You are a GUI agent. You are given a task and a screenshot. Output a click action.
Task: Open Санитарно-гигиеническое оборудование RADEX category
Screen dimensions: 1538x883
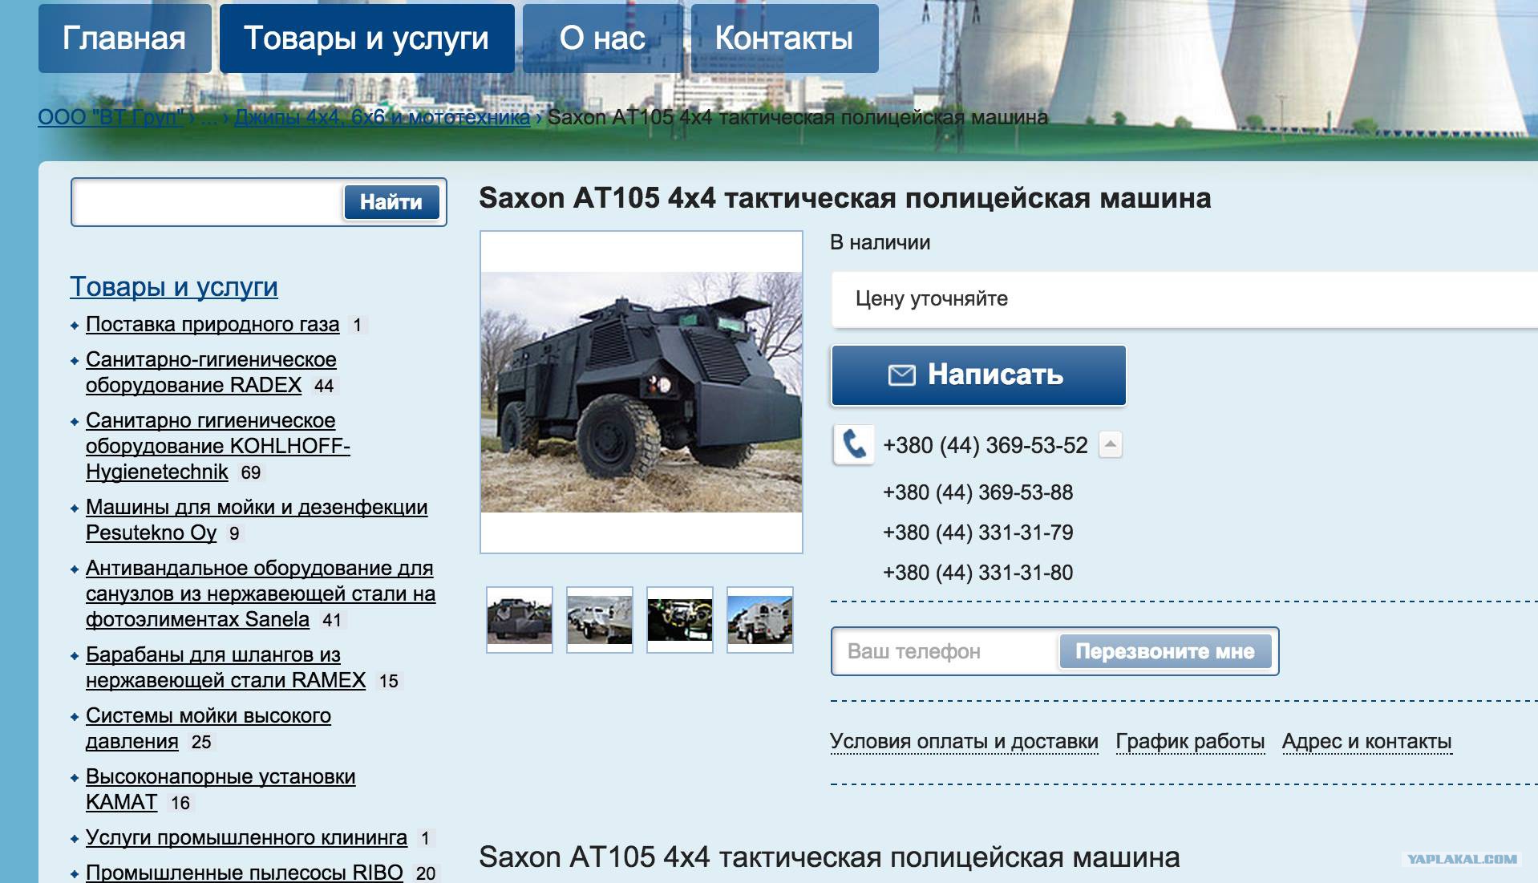point(211,372)
